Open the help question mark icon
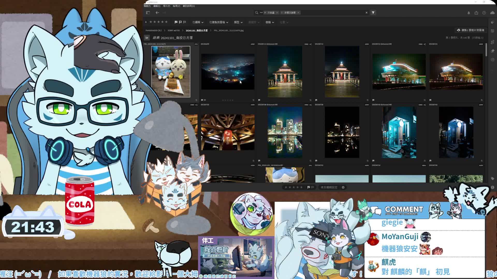This screenshot has height=279, width=497. [484, 13]
